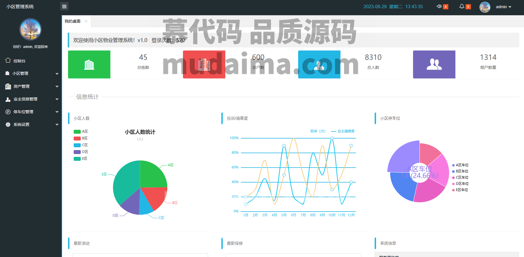Expand the 业主信息管理 arrow
The height and width of the screenshot is (257, 524).
tap(57, 99)
